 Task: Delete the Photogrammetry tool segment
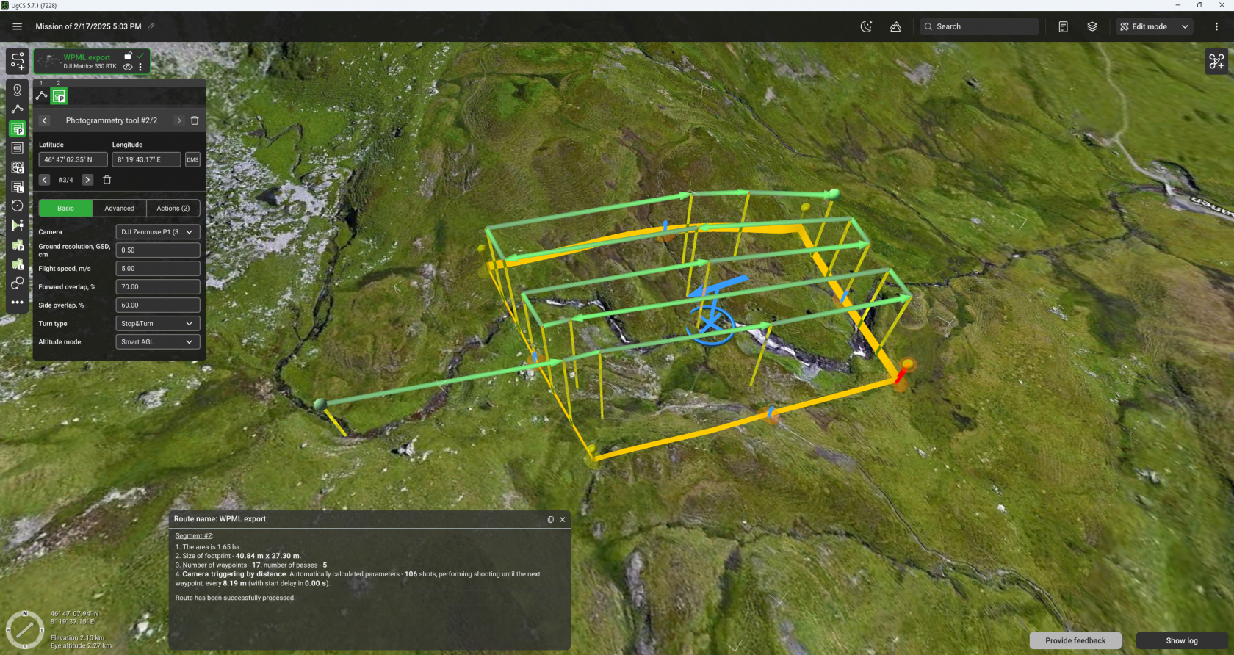195,120
